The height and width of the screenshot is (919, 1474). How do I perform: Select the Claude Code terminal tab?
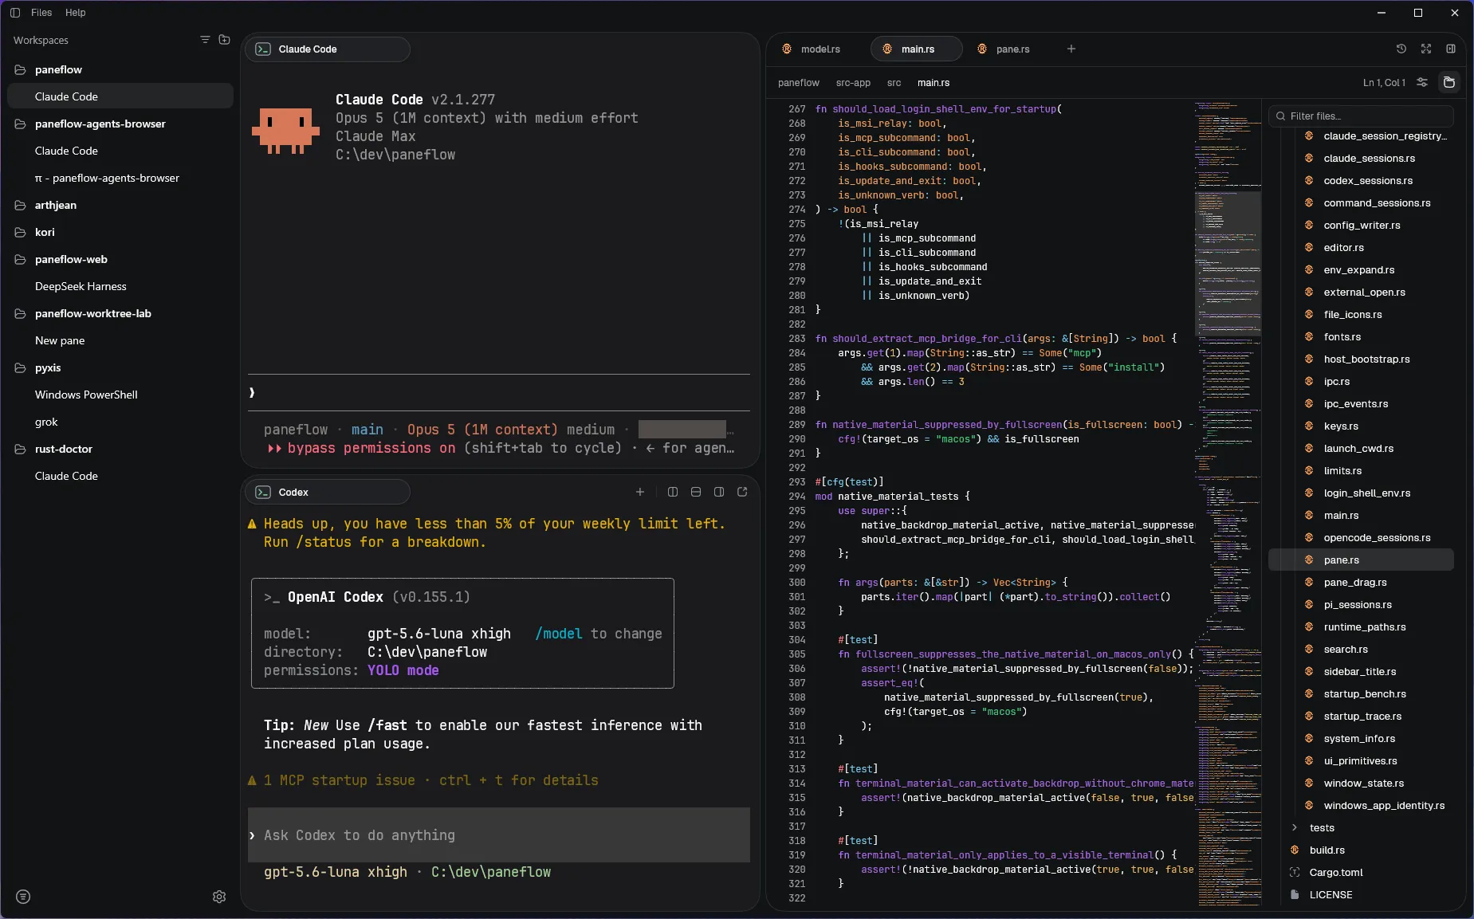pos(328,49)
